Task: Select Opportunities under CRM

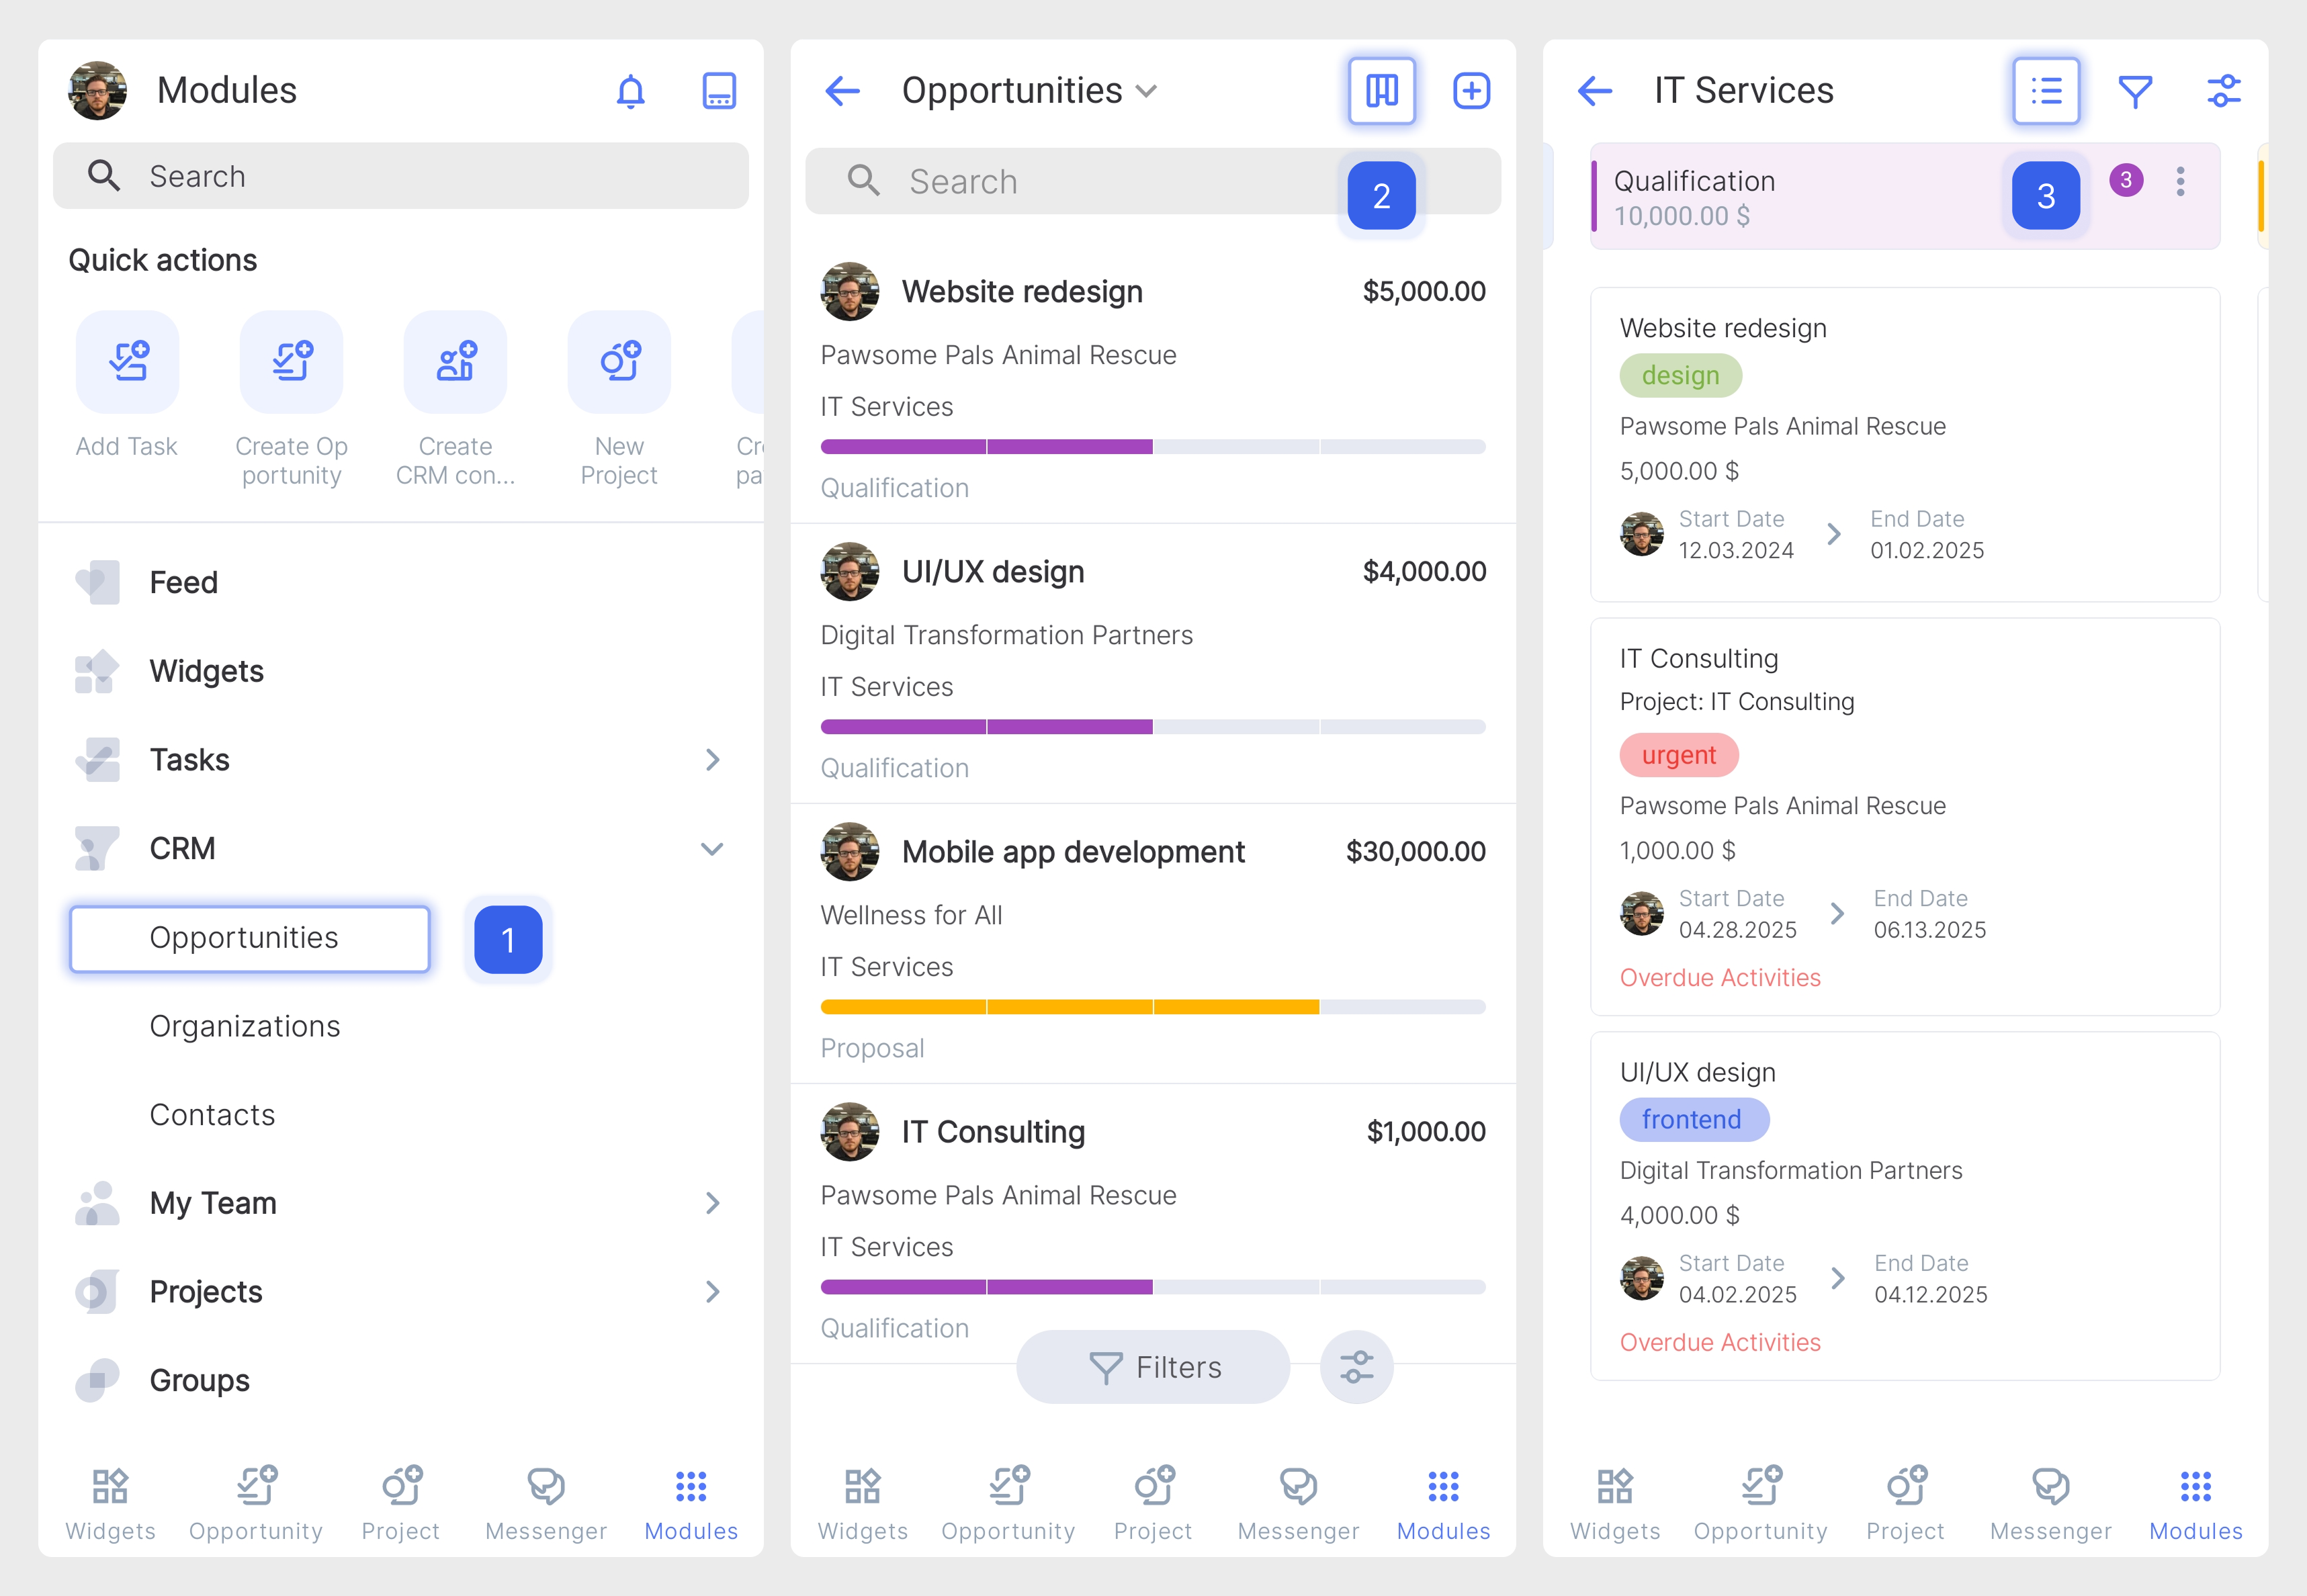Action: pyautogui.click(x=249, y=938)
